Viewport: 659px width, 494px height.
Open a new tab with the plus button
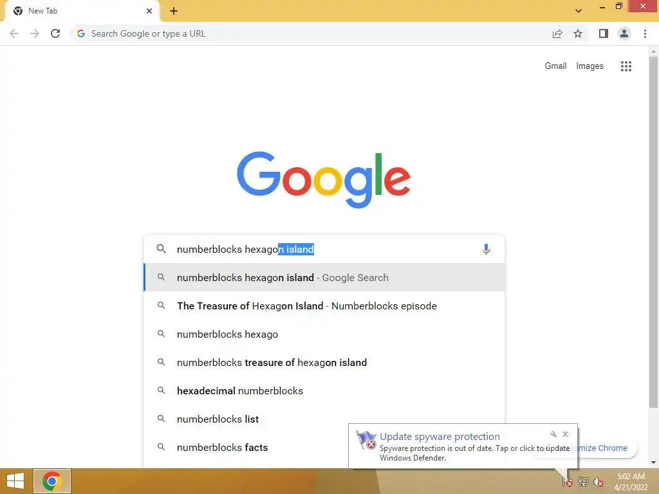[174, 11]
